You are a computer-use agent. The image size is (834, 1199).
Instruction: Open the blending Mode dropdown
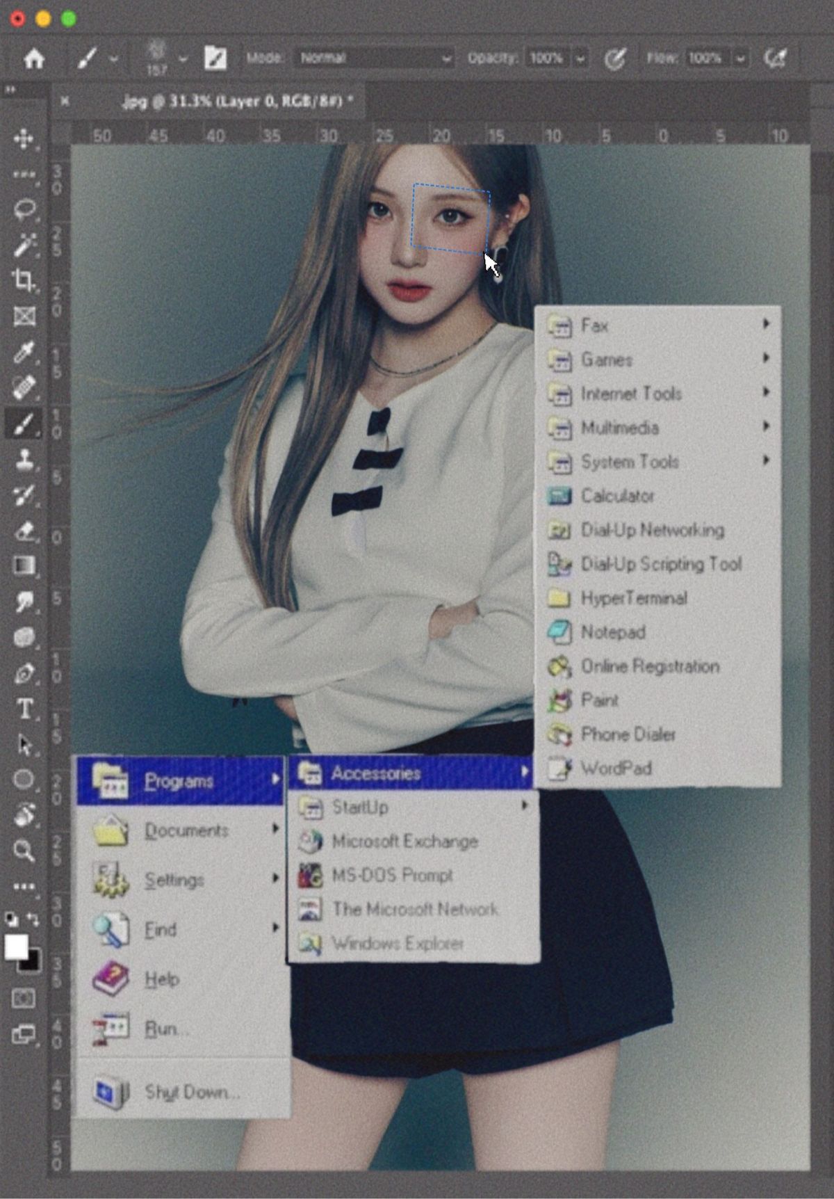tap(375, 58)
